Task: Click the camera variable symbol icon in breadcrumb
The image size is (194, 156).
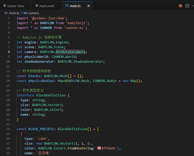Action: pos(25,13)
